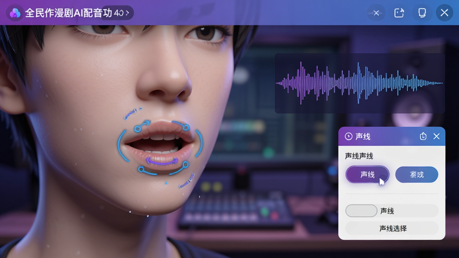The height and width of the screenshot is (258, 459).
Task: Click the share export icon in top bar
Action: (x=399, y=13)
